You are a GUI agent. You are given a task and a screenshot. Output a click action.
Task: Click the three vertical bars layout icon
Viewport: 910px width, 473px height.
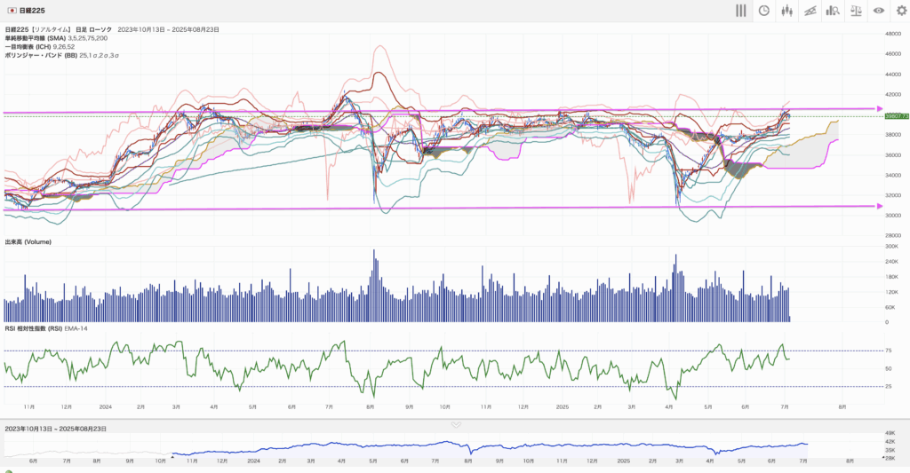tap(740, 11)
